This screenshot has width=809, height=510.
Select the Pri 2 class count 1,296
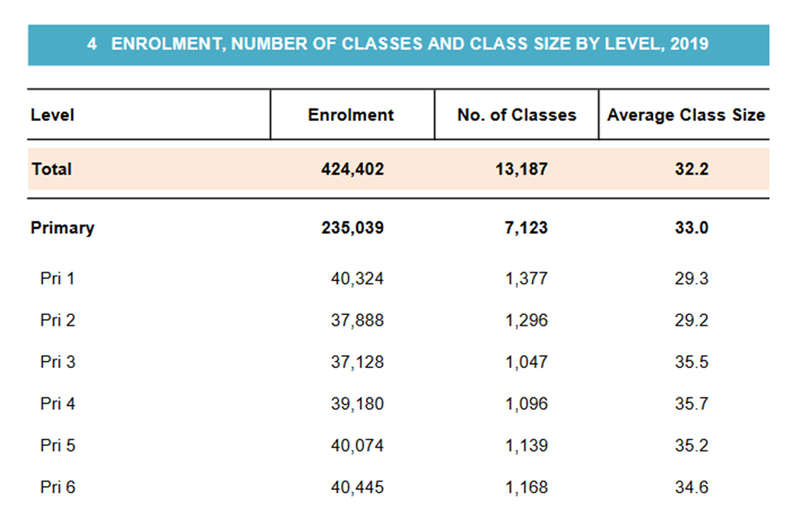526,321
